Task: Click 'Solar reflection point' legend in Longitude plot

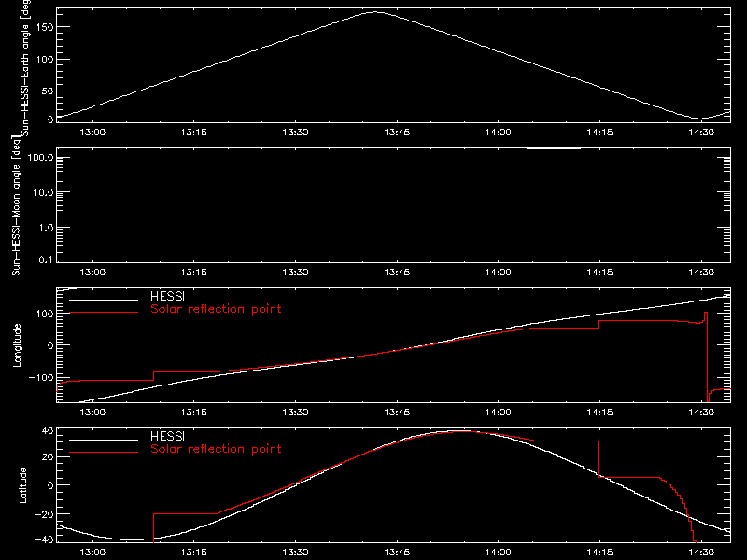Action: pos(216,309)
